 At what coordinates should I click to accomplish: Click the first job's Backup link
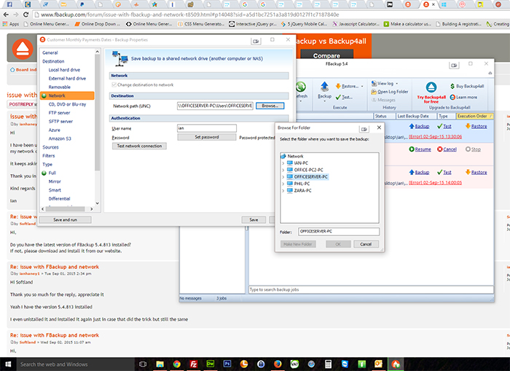tap(419, 126)
